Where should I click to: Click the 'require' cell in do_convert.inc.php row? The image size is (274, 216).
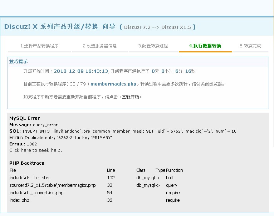click(x=173, y=193)
